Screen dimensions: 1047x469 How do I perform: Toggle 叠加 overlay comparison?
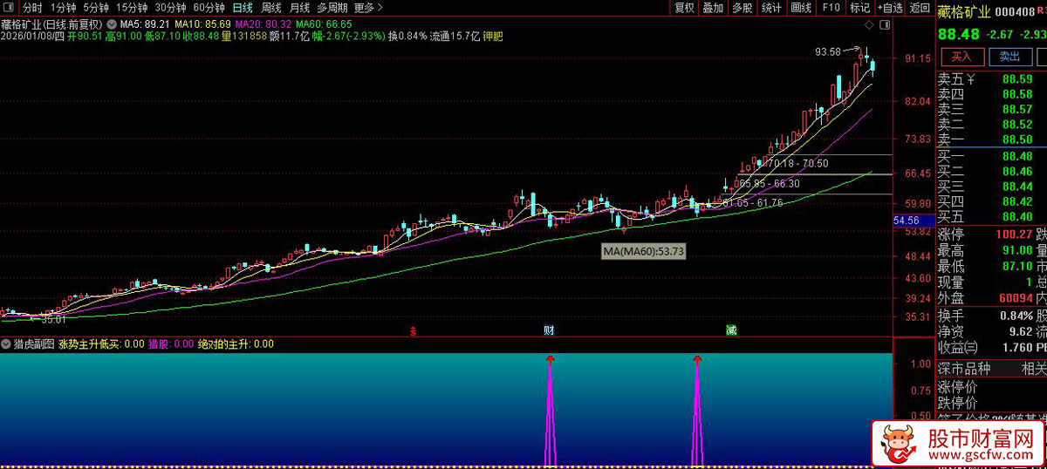(713, 8)
